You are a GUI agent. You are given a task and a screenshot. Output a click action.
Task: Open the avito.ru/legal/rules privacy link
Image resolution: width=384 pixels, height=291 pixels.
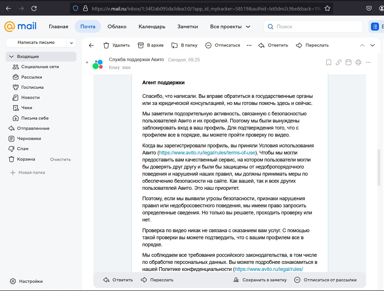(x=269, y=269)
